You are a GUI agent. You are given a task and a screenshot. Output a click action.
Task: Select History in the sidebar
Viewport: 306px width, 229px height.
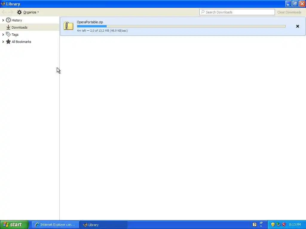(x=17, y=20)
